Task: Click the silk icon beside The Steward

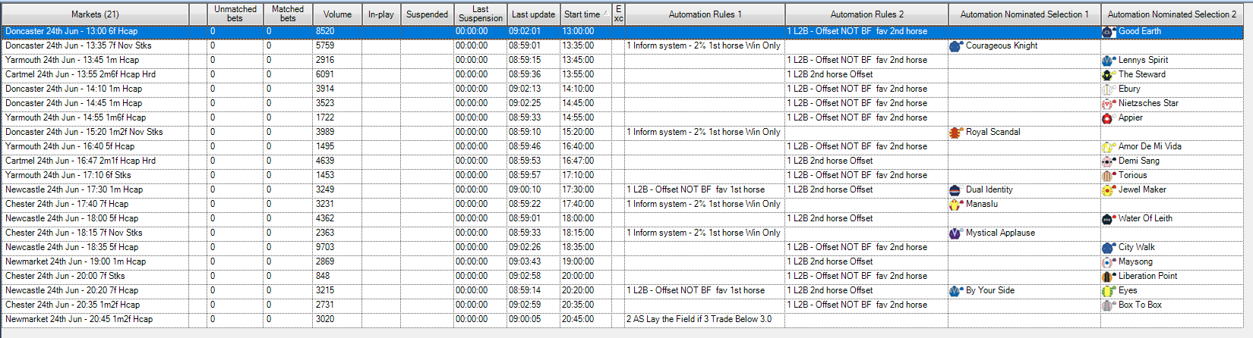Action: (x=1108, y=75)
